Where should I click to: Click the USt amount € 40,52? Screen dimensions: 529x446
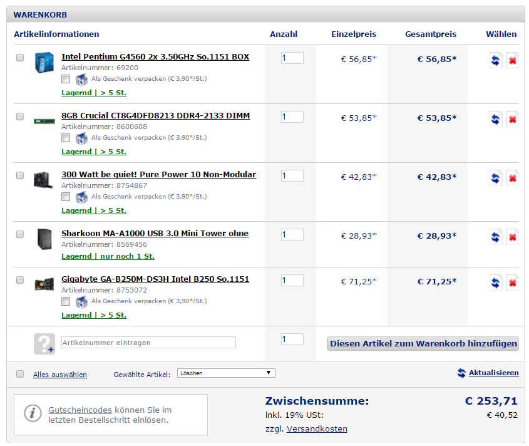coord(502,415)
